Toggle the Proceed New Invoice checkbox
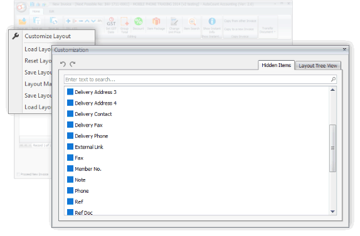360x236 pixels. (x=18, y=175)
